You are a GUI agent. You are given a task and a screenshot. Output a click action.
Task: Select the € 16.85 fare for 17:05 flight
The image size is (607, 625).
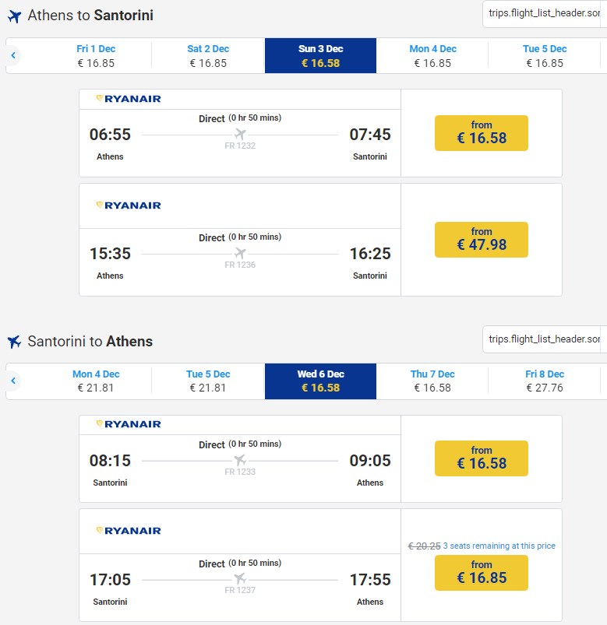pyautogui.click(x=481, y=573)
